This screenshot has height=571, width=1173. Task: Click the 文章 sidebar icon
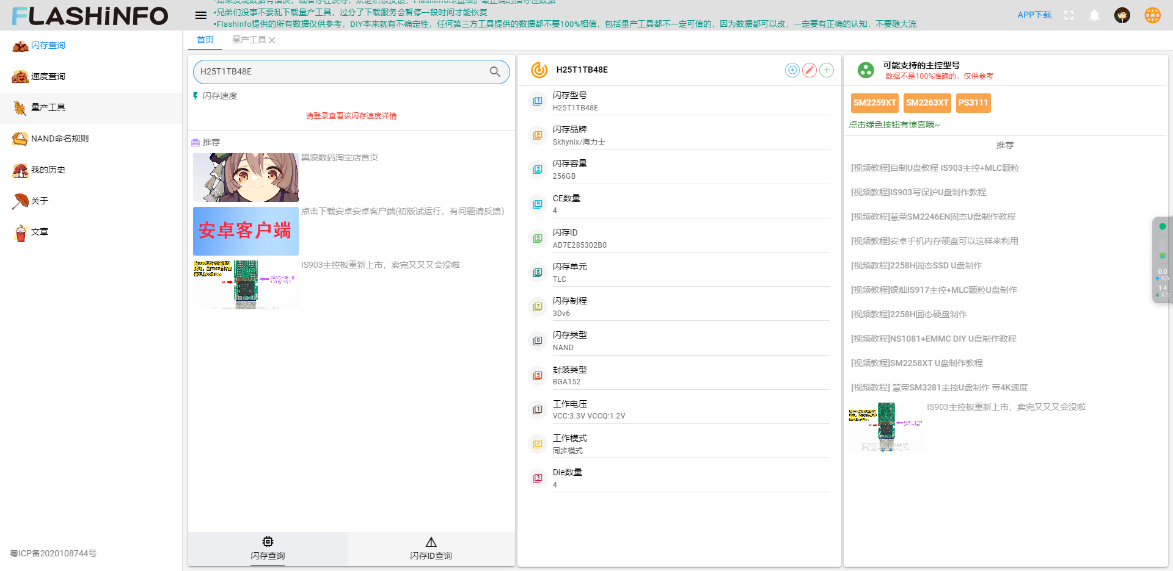[20, 232]
